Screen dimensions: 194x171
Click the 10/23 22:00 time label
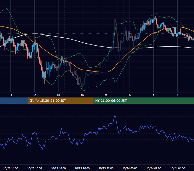(106, 168)
